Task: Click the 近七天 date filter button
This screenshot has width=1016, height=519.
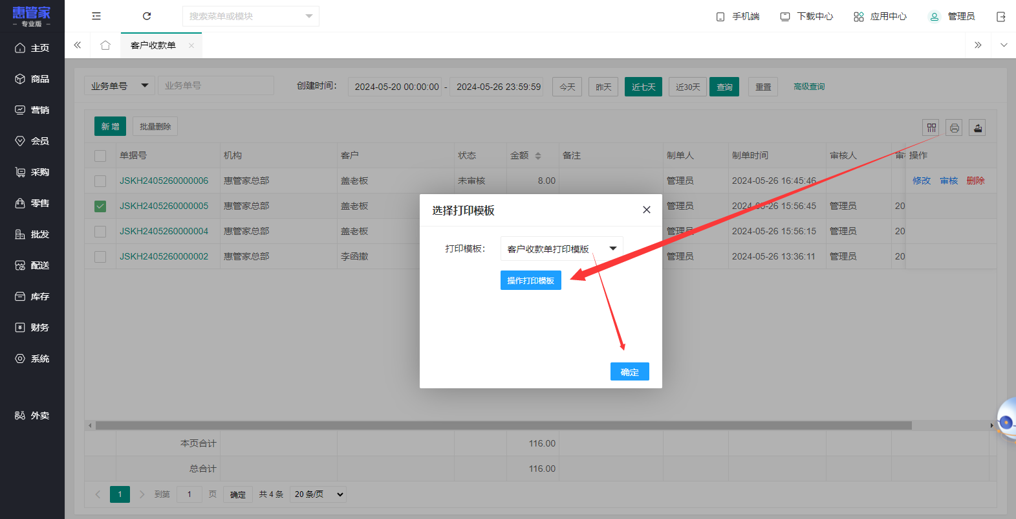Action: click(643, 87)
